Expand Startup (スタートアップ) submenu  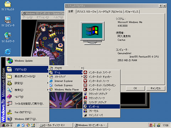66,77
